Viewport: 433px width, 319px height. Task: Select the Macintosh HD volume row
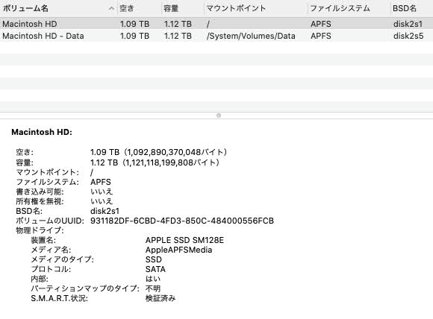point(216,24)
